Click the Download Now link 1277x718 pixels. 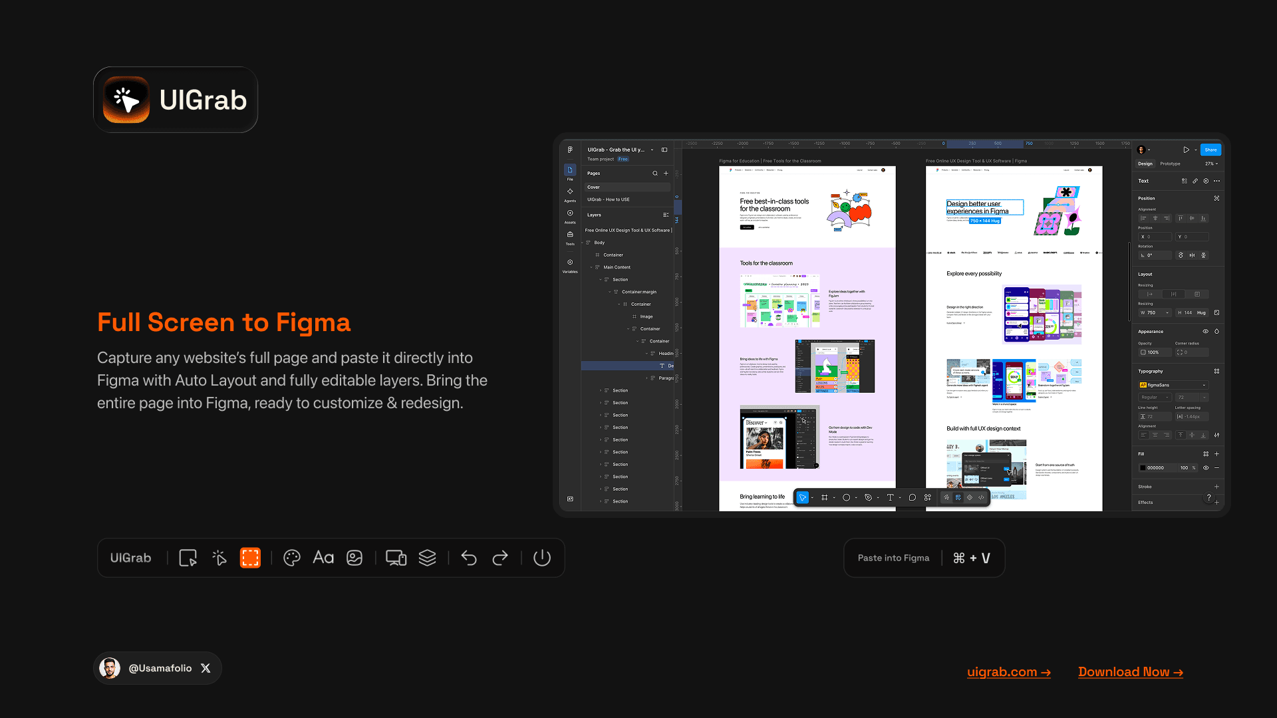[x=1131, y=672]
